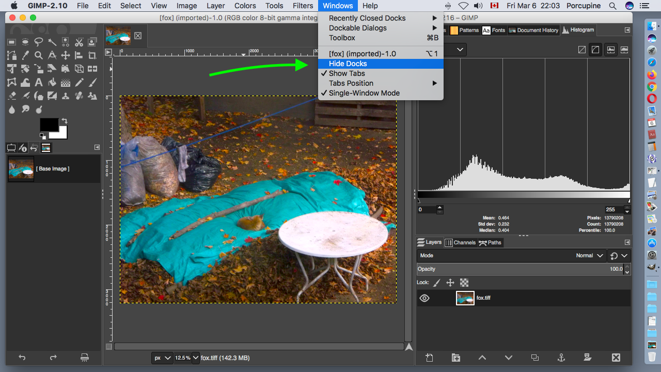Raise the layer up arrow
The image size is (661, 372).
tap(482, 358)
